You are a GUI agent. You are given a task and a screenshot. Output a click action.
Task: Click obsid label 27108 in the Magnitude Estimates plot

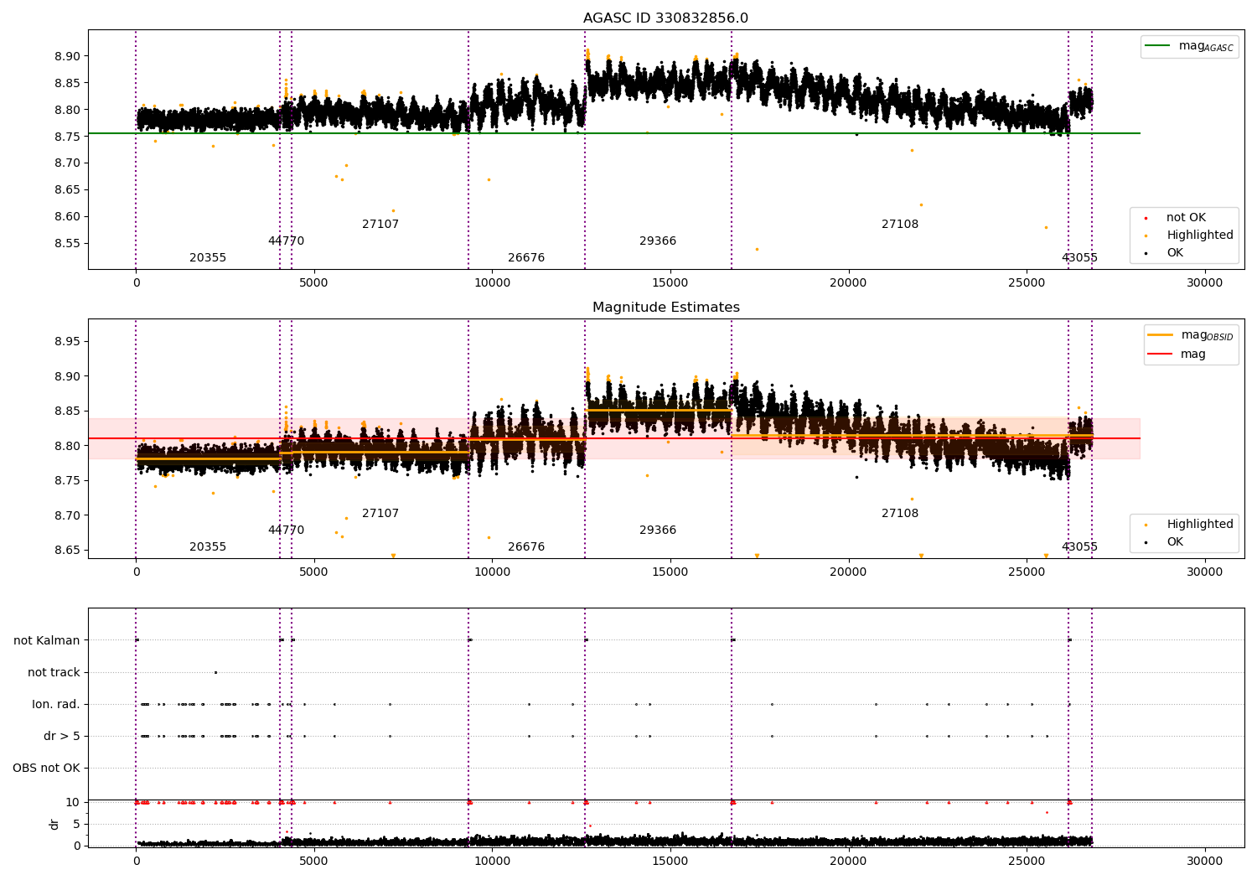click(x=900, y=514)
